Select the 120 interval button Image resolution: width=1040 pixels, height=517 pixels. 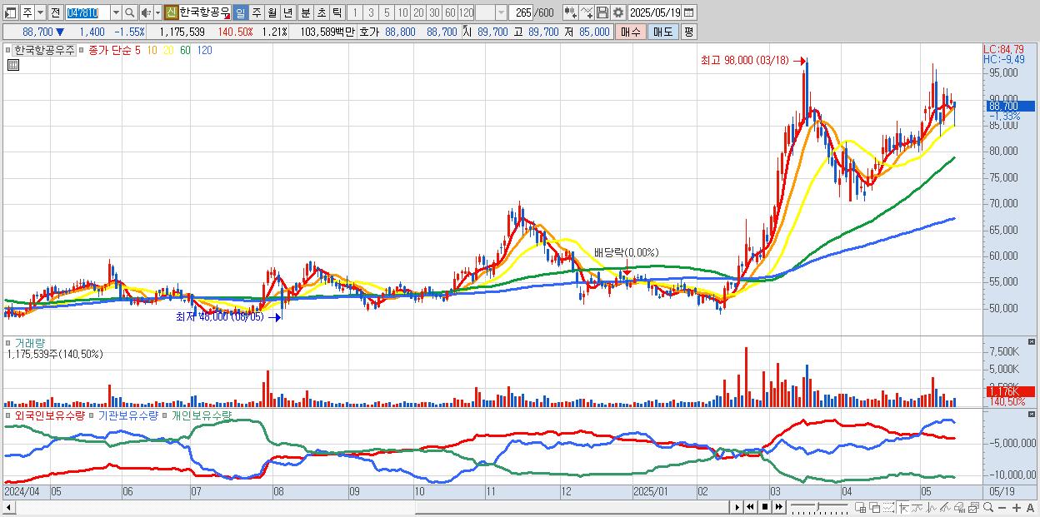[x=466, y=12]
